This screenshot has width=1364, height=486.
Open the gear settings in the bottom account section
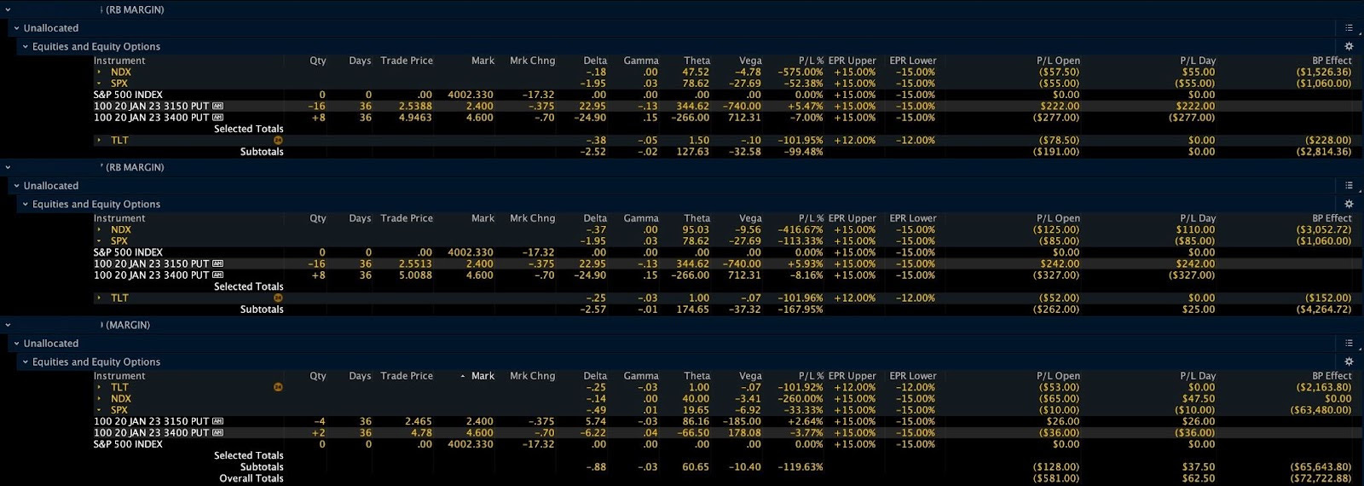tap(1349, 362)
